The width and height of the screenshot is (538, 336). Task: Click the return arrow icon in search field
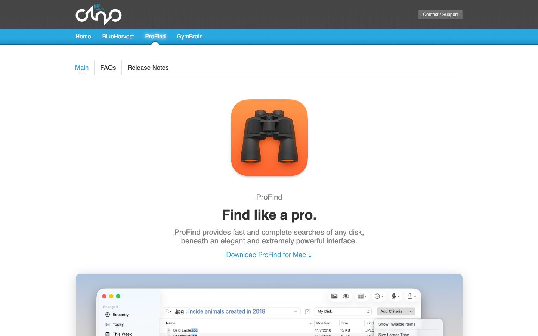[x=296, y=311]
